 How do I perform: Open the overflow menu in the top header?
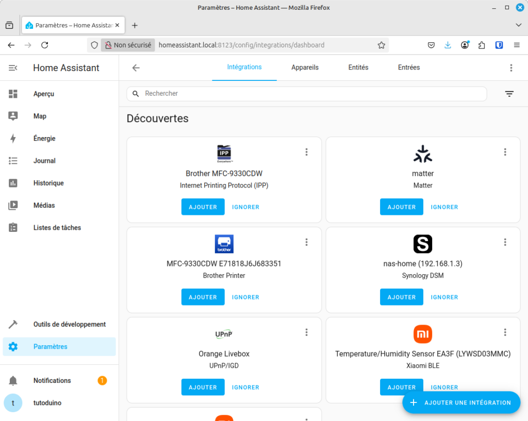511,68
